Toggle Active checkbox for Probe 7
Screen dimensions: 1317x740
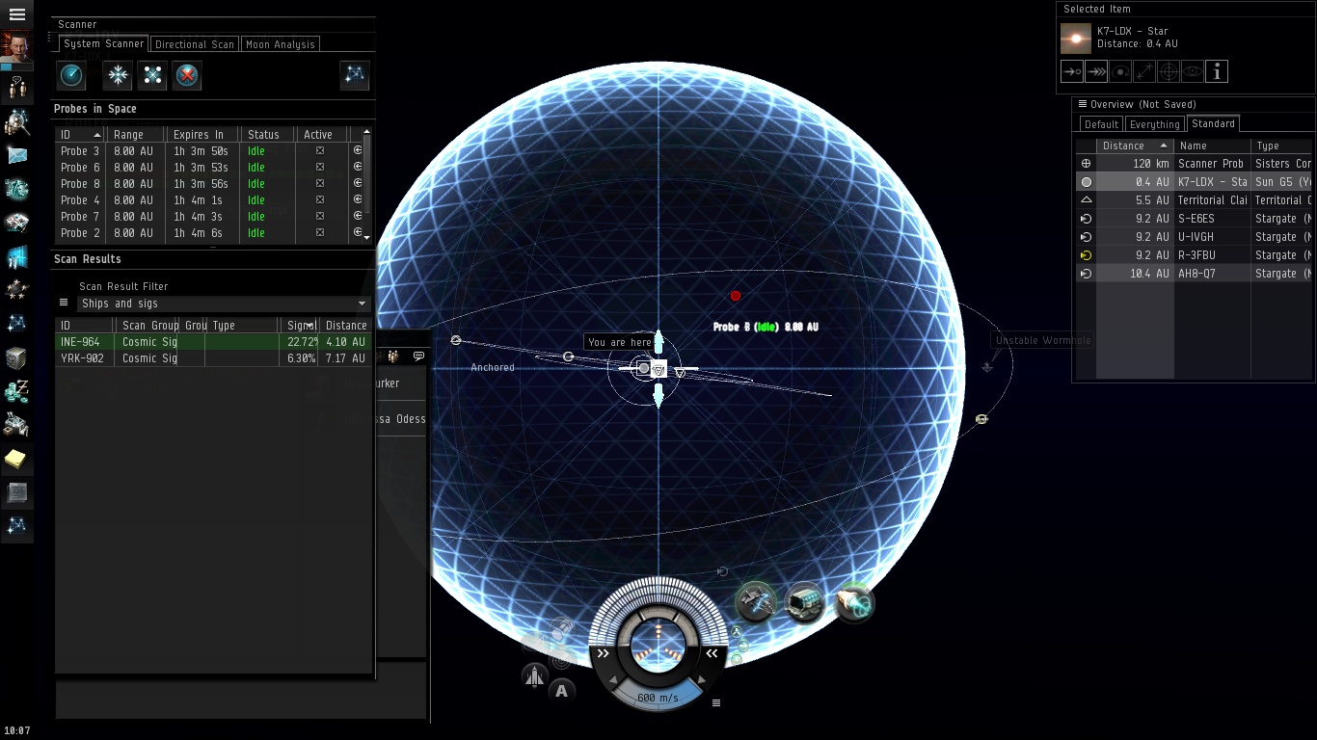pyautogui.click(x=320, y=217)
